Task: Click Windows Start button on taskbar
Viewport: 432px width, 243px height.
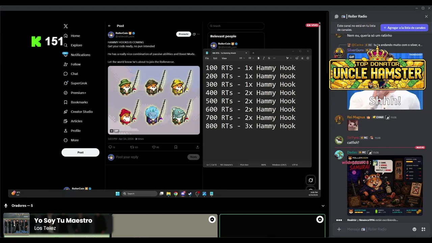Action: pyautogui.click(x=117, y=194)
